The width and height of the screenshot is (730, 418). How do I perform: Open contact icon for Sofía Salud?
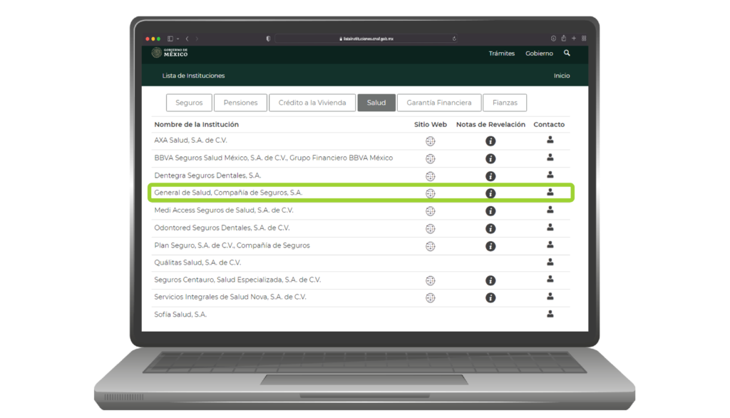pyautogui.click(x=550, y=314)
